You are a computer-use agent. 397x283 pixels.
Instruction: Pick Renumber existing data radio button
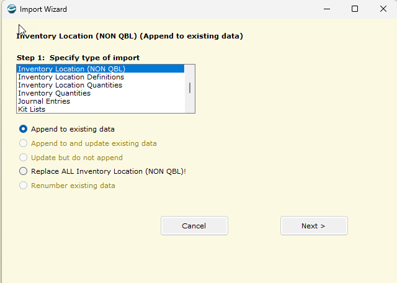(23, 186)
